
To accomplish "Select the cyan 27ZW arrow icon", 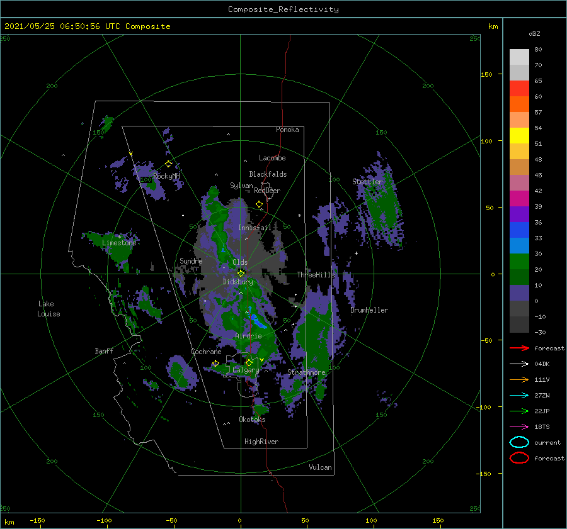I will pyautogui.click(x=519, y=396).
